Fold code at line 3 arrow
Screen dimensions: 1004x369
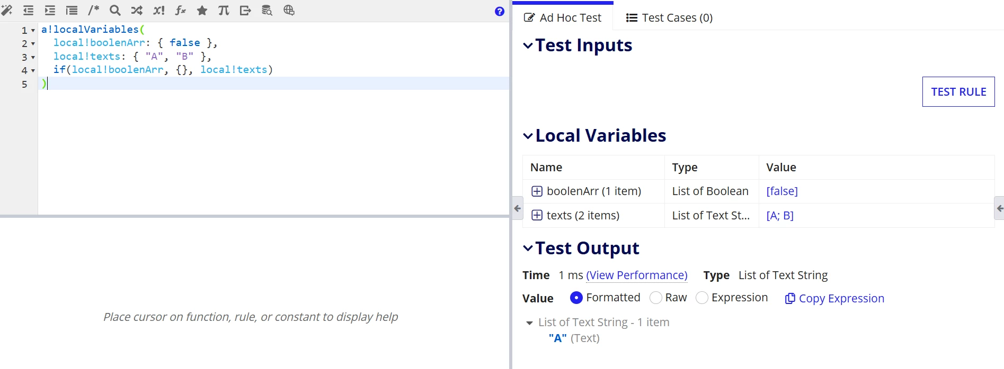[x=33, y=58]
